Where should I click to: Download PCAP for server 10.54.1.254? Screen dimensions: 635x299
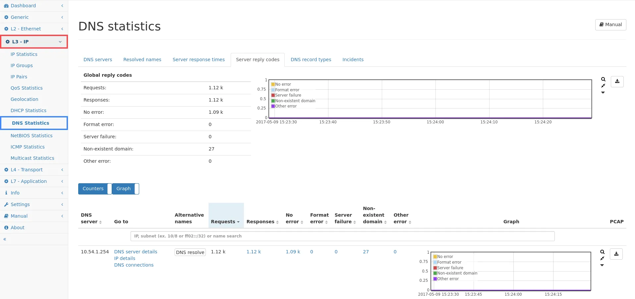(x=616, y=254)
